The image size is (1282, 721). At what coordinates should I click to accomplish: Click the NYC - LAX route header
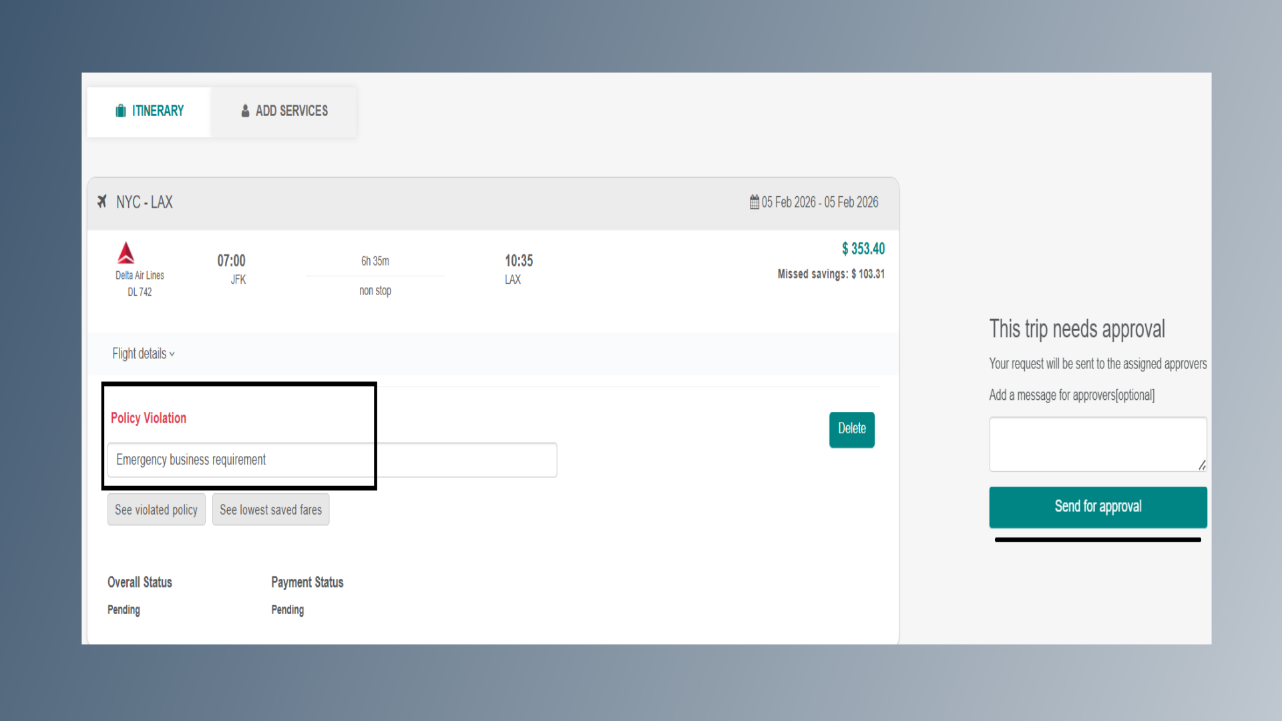144,202
